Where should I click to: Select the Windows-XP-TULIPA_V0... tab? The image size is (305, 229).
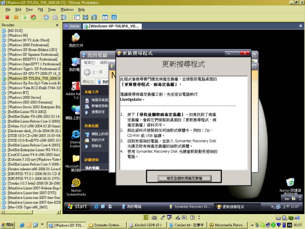pyautogui.click(x=112, y=26)
